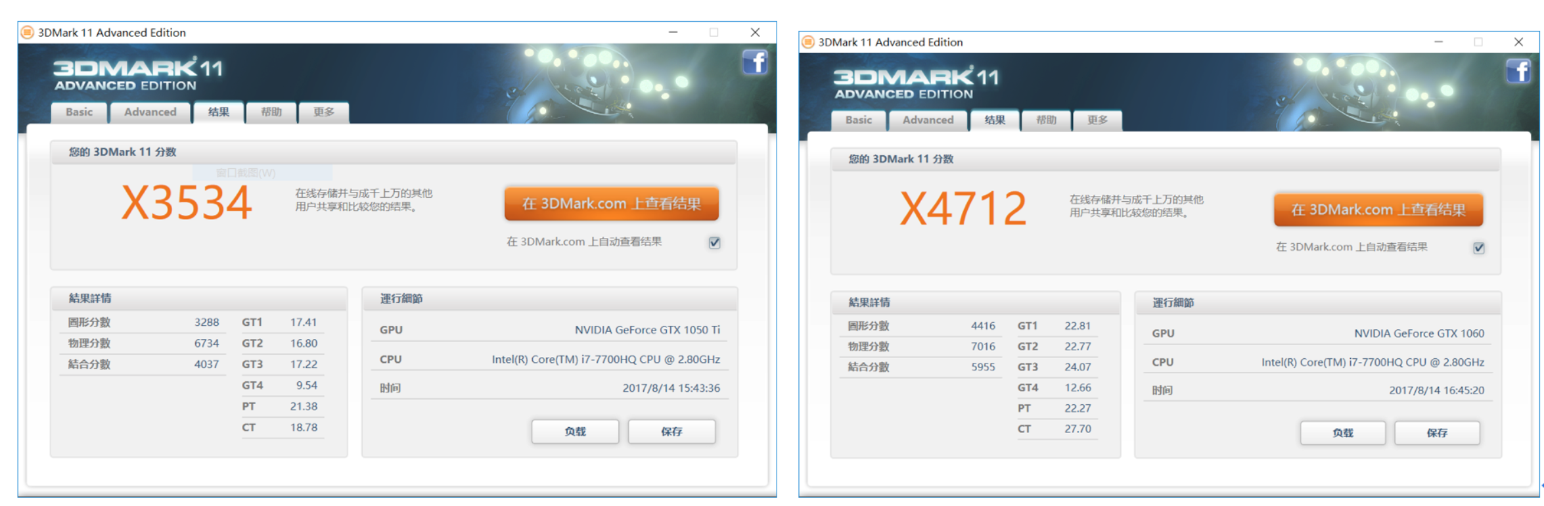Click graphics score value 4416
The width and height of the screenshot is (1544, 506).
983,326
